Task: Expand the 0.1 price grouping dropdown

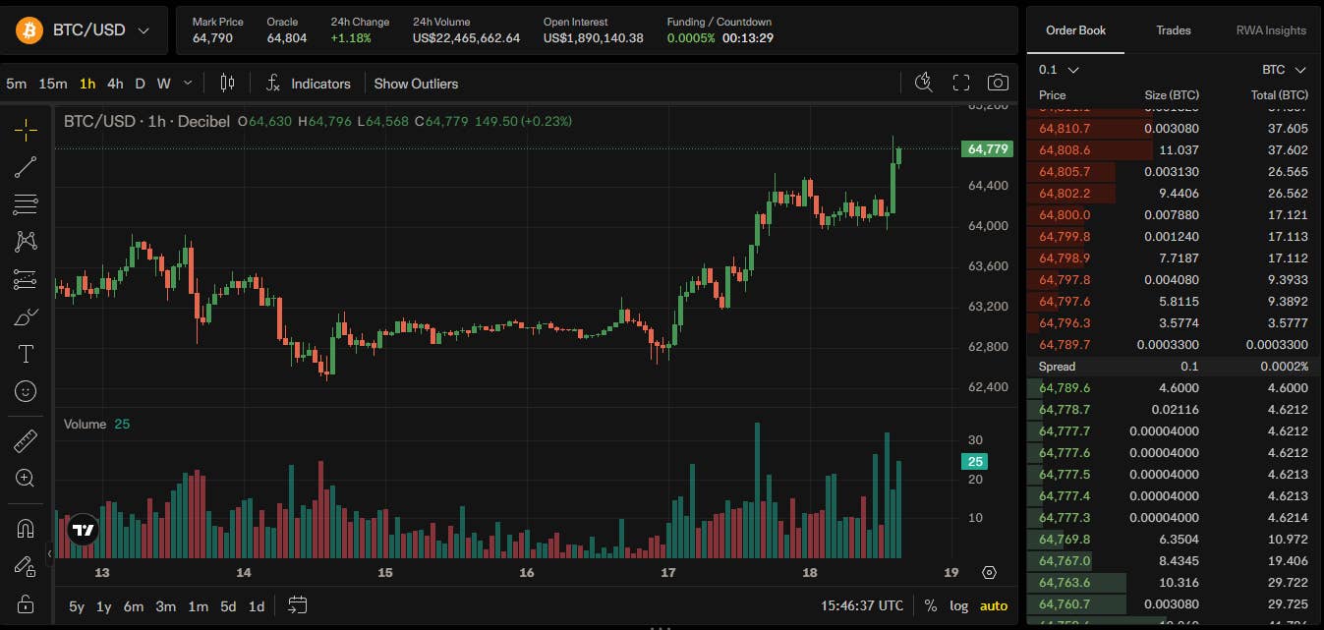Action: pos(1060,70)
